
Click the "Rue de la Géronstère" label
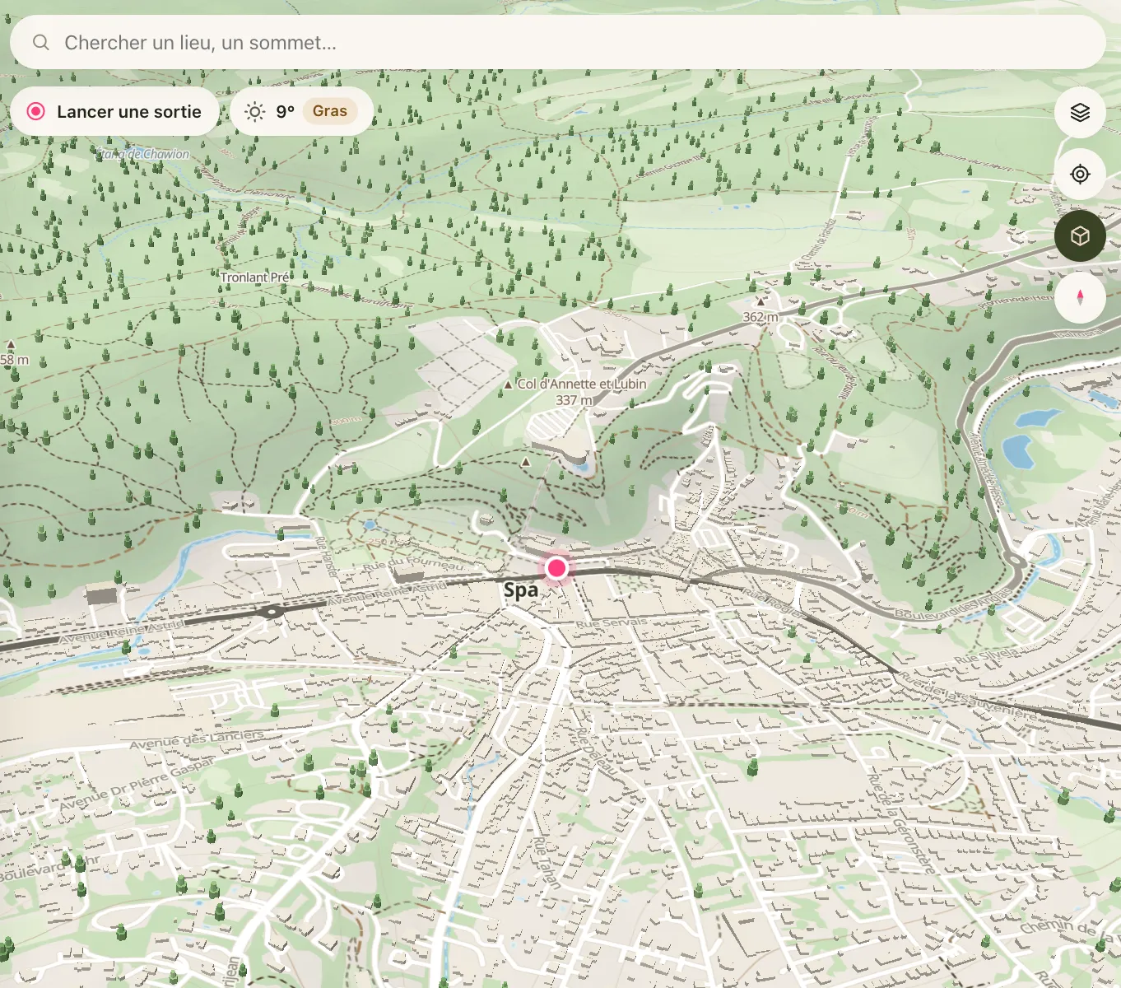[x=902, y=823]
